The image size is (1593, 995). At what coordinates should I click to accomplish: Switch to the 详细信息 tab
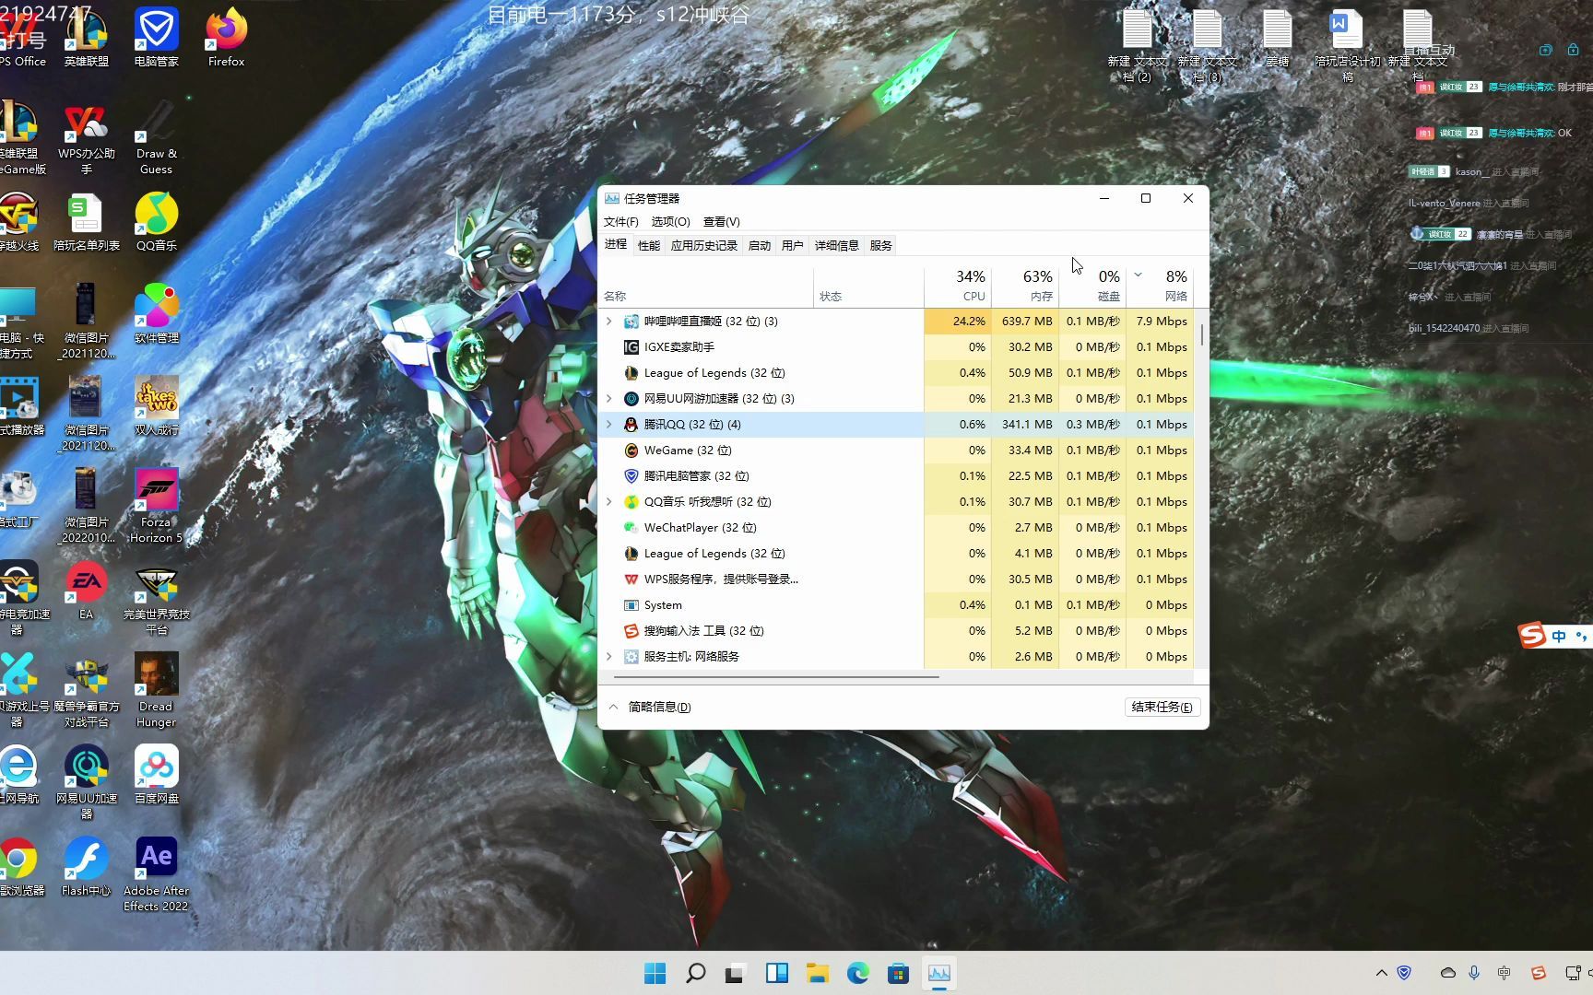tap(837, 245)
